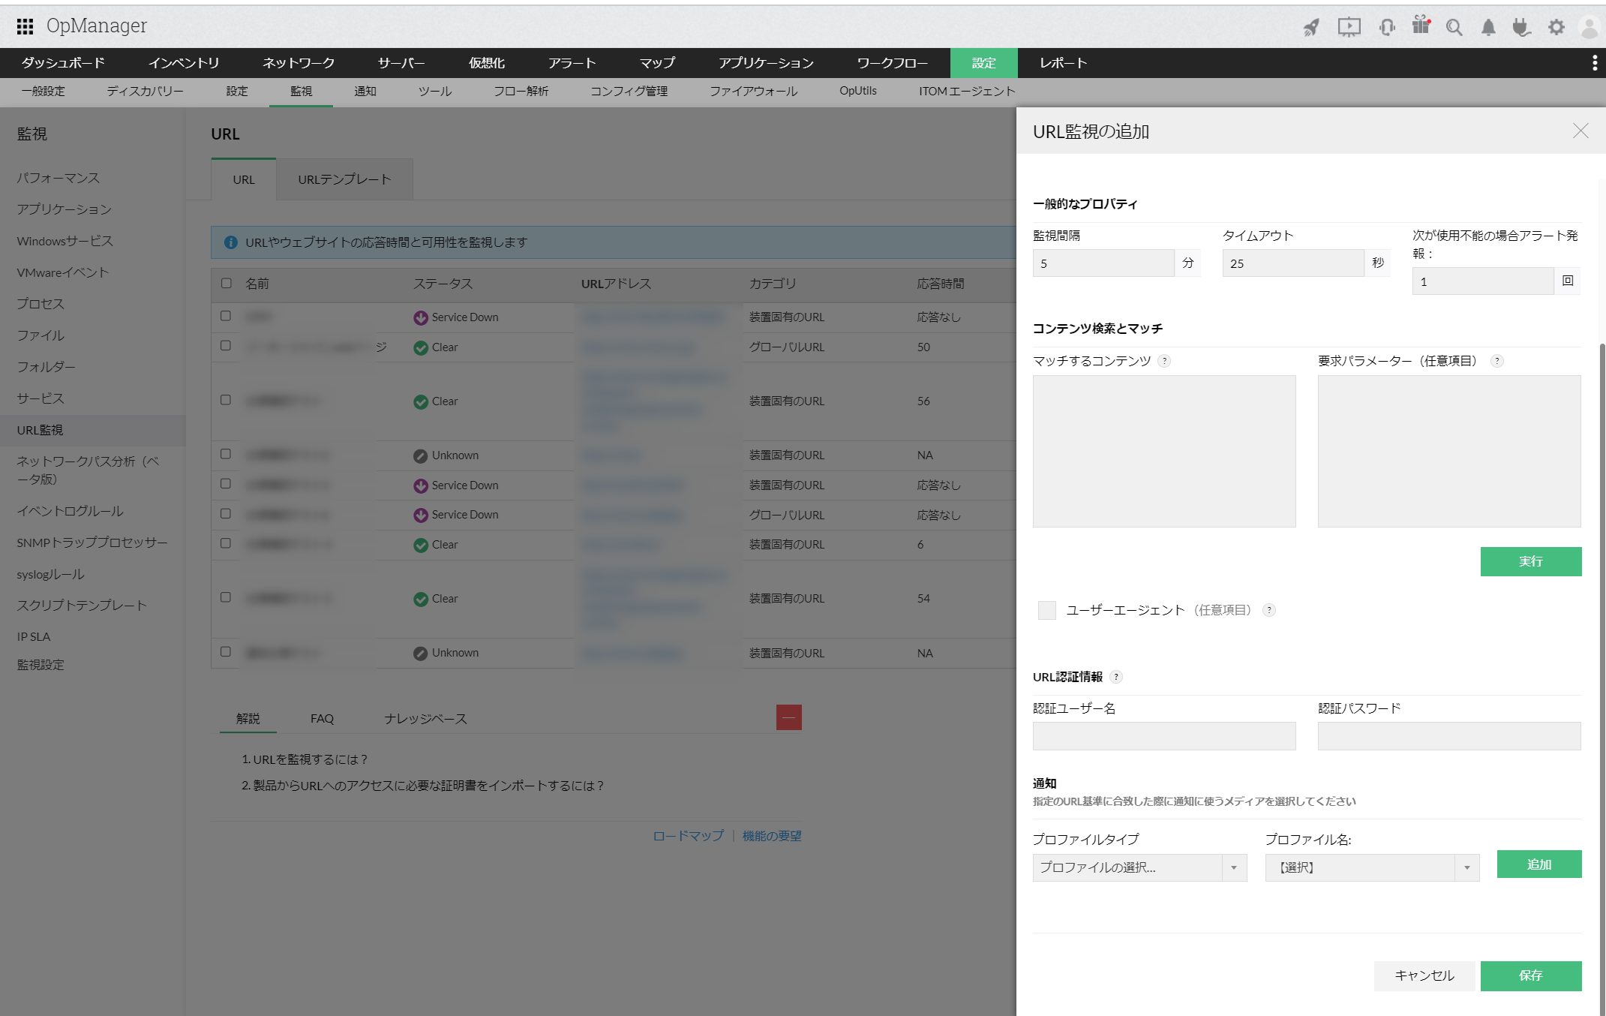Screen dimensions: 1606x1016
Task: Check the first URL row checkbox
Action: (x=226, y=316)
